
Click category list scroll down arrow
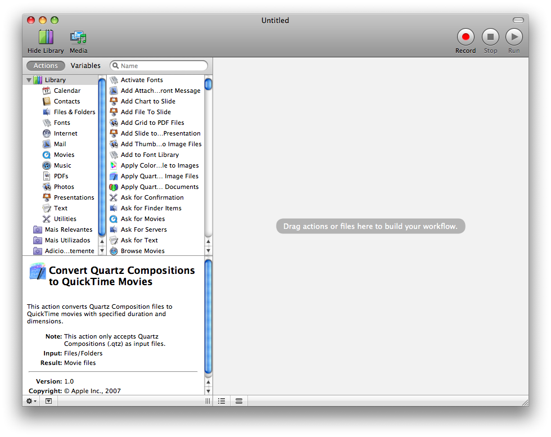(102, 251)
